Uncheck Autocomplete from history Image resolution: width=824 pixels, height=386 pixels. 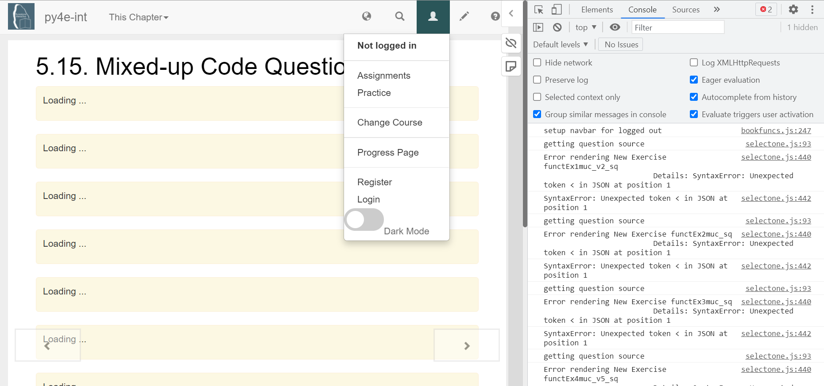click(694, 97)
